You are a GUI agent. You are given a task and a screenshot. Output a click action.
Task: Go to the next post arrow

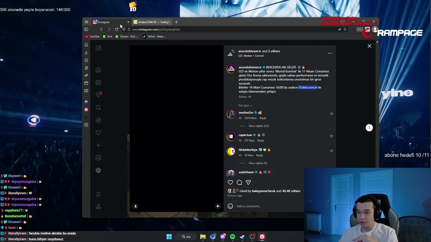pyautogui.click(x=369, y=128)
